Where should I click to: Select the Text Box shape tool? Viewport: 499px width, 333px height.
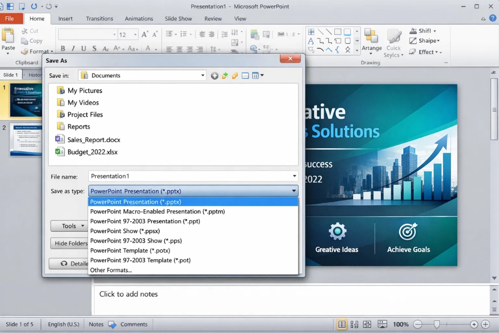click(x=312, y=41)
